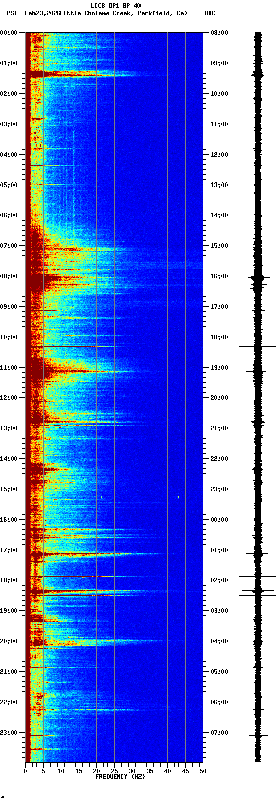Click the PST time label '07:00'

point(9,246)
